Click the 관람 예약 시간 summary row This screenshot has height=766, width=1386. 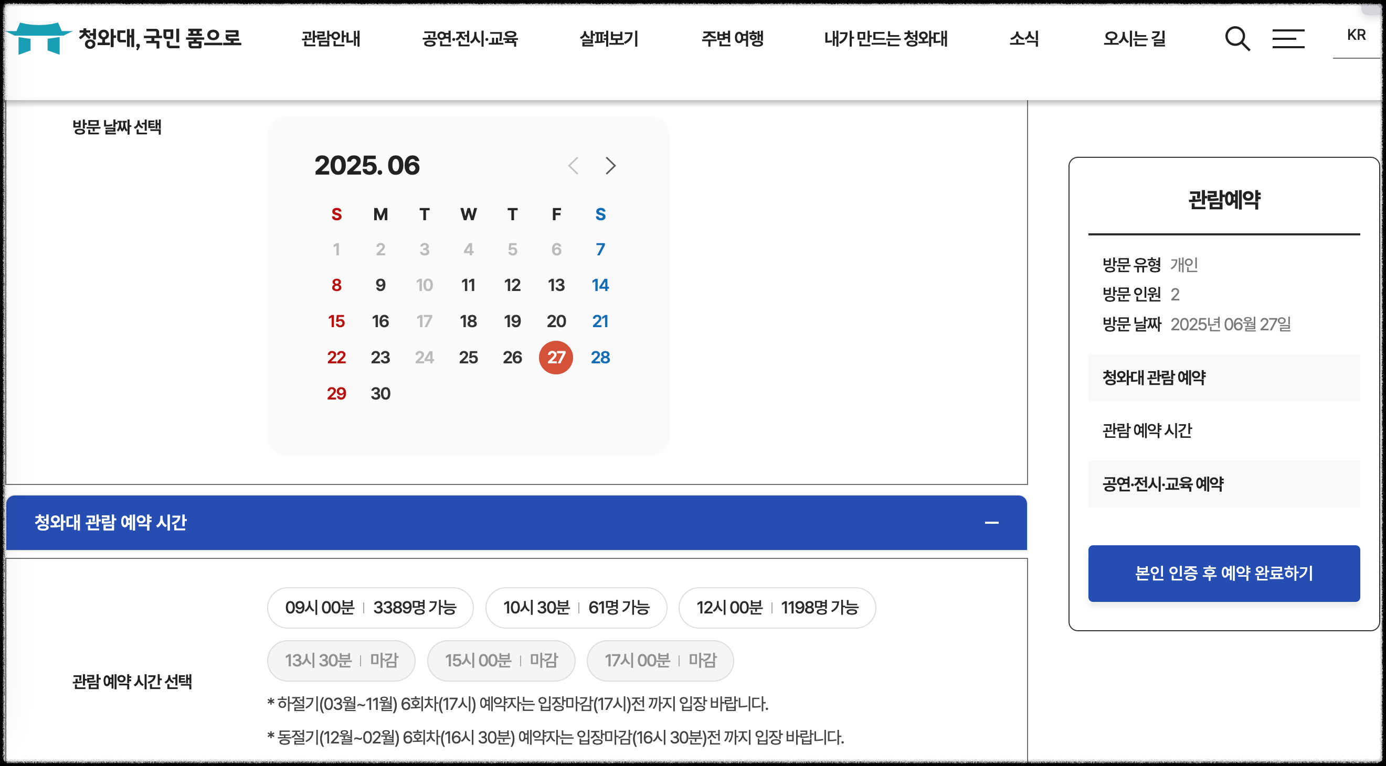(x=1223, y=430)
